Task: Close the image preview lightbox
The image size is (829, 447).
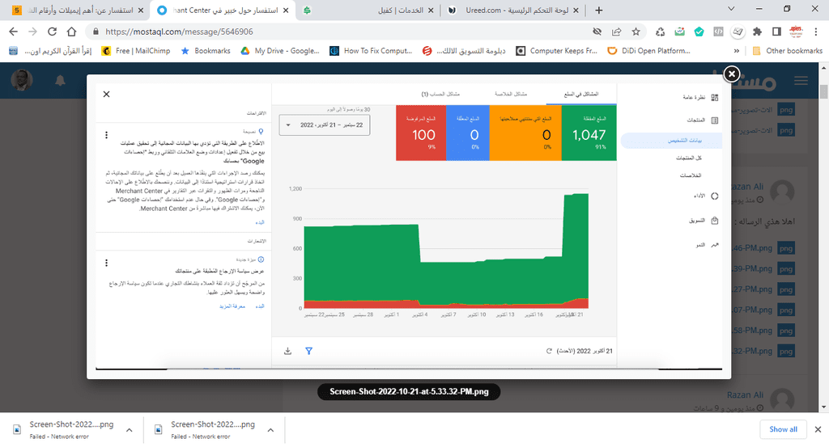Action: [731, 74]
